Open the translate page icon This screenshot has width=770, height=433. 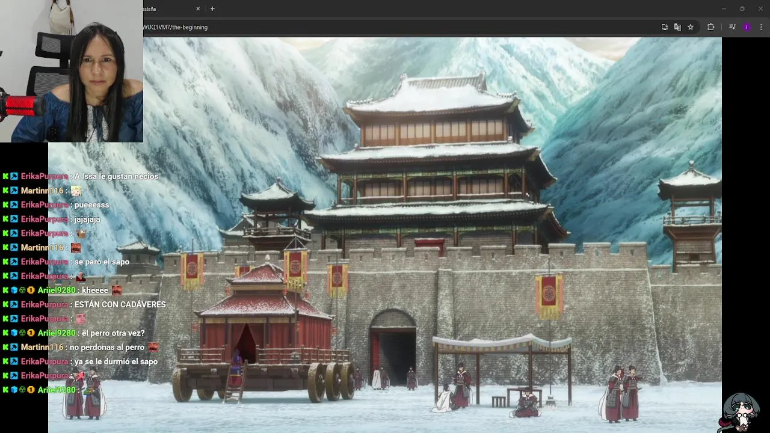[x=677, y=27]
